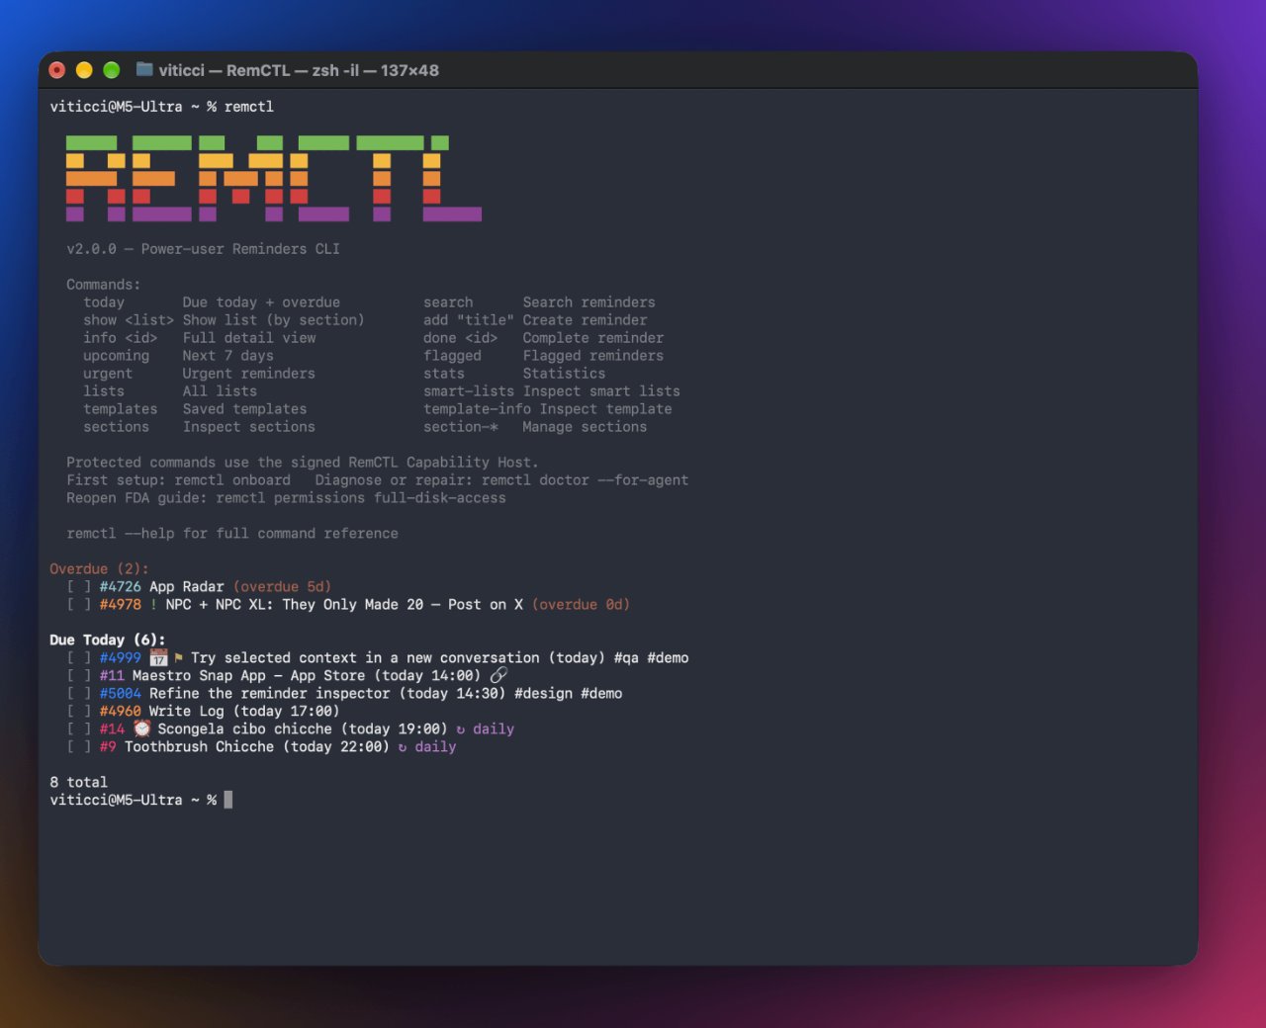The image size is (1266, 1028).
Task: Click 'remctl permissions full-disk-access' text
Action: 361,498
